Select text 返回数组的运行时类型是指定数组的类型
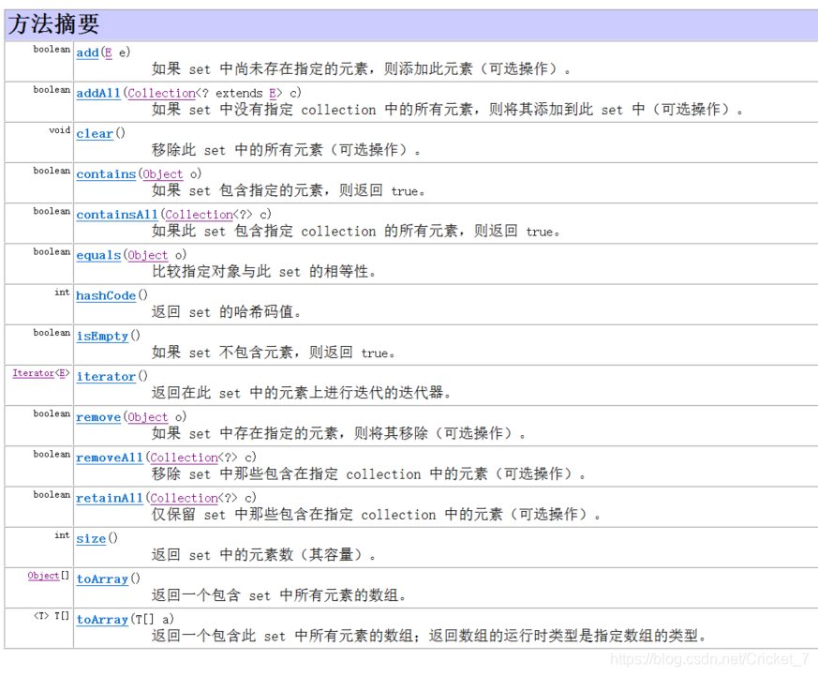818x676 pixels. 563,636
